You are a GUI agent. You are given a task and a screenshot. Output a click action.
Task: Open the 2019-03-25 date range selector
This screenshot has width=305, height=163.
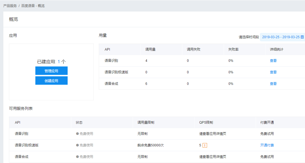(281, 37)
